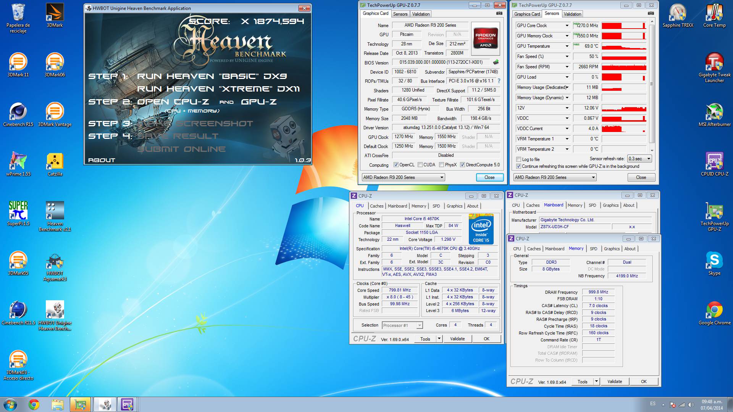
Task: Open the Papelera de reciclaje icon
Action: [x=18, y=18]
